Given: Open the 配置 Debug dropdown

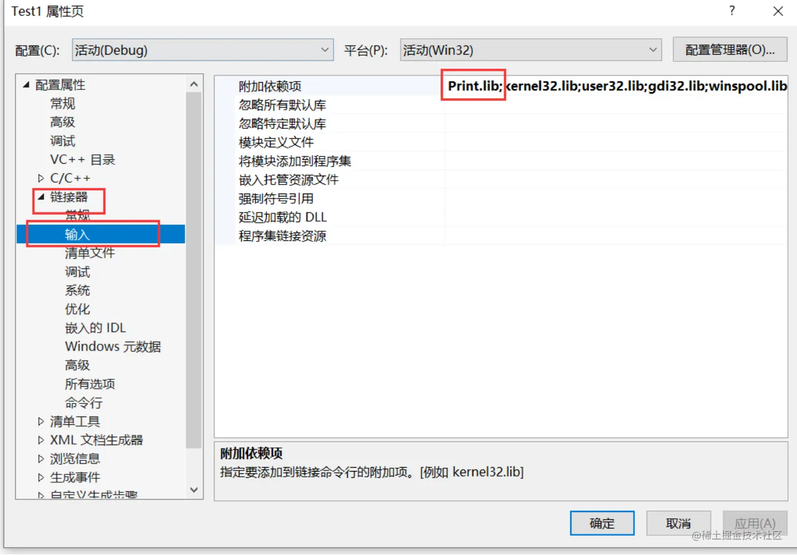Looking at the screenshot, I should tap(203, 50).
